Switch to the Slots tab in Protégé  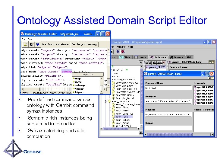click(125, 57)
